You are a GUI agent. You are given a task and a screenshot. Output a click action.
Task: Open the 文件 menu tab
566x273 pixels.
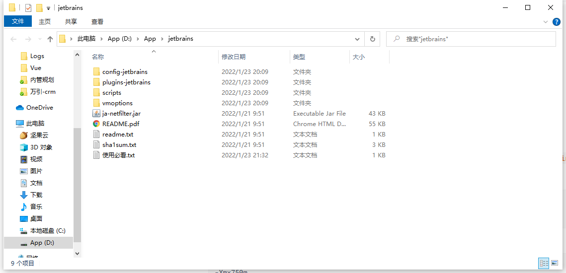click(18, 21)
